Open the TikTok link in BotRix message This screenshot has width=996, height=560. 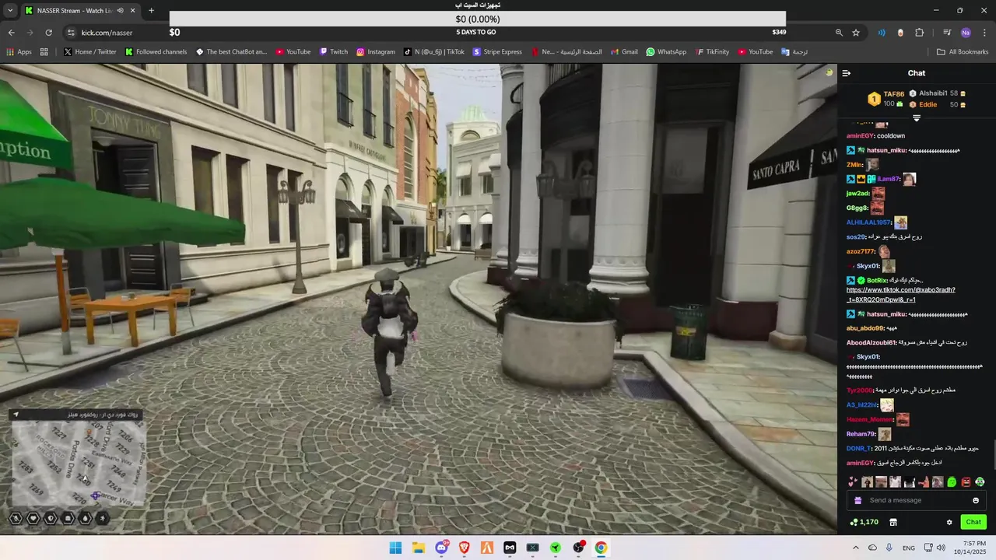900,295
